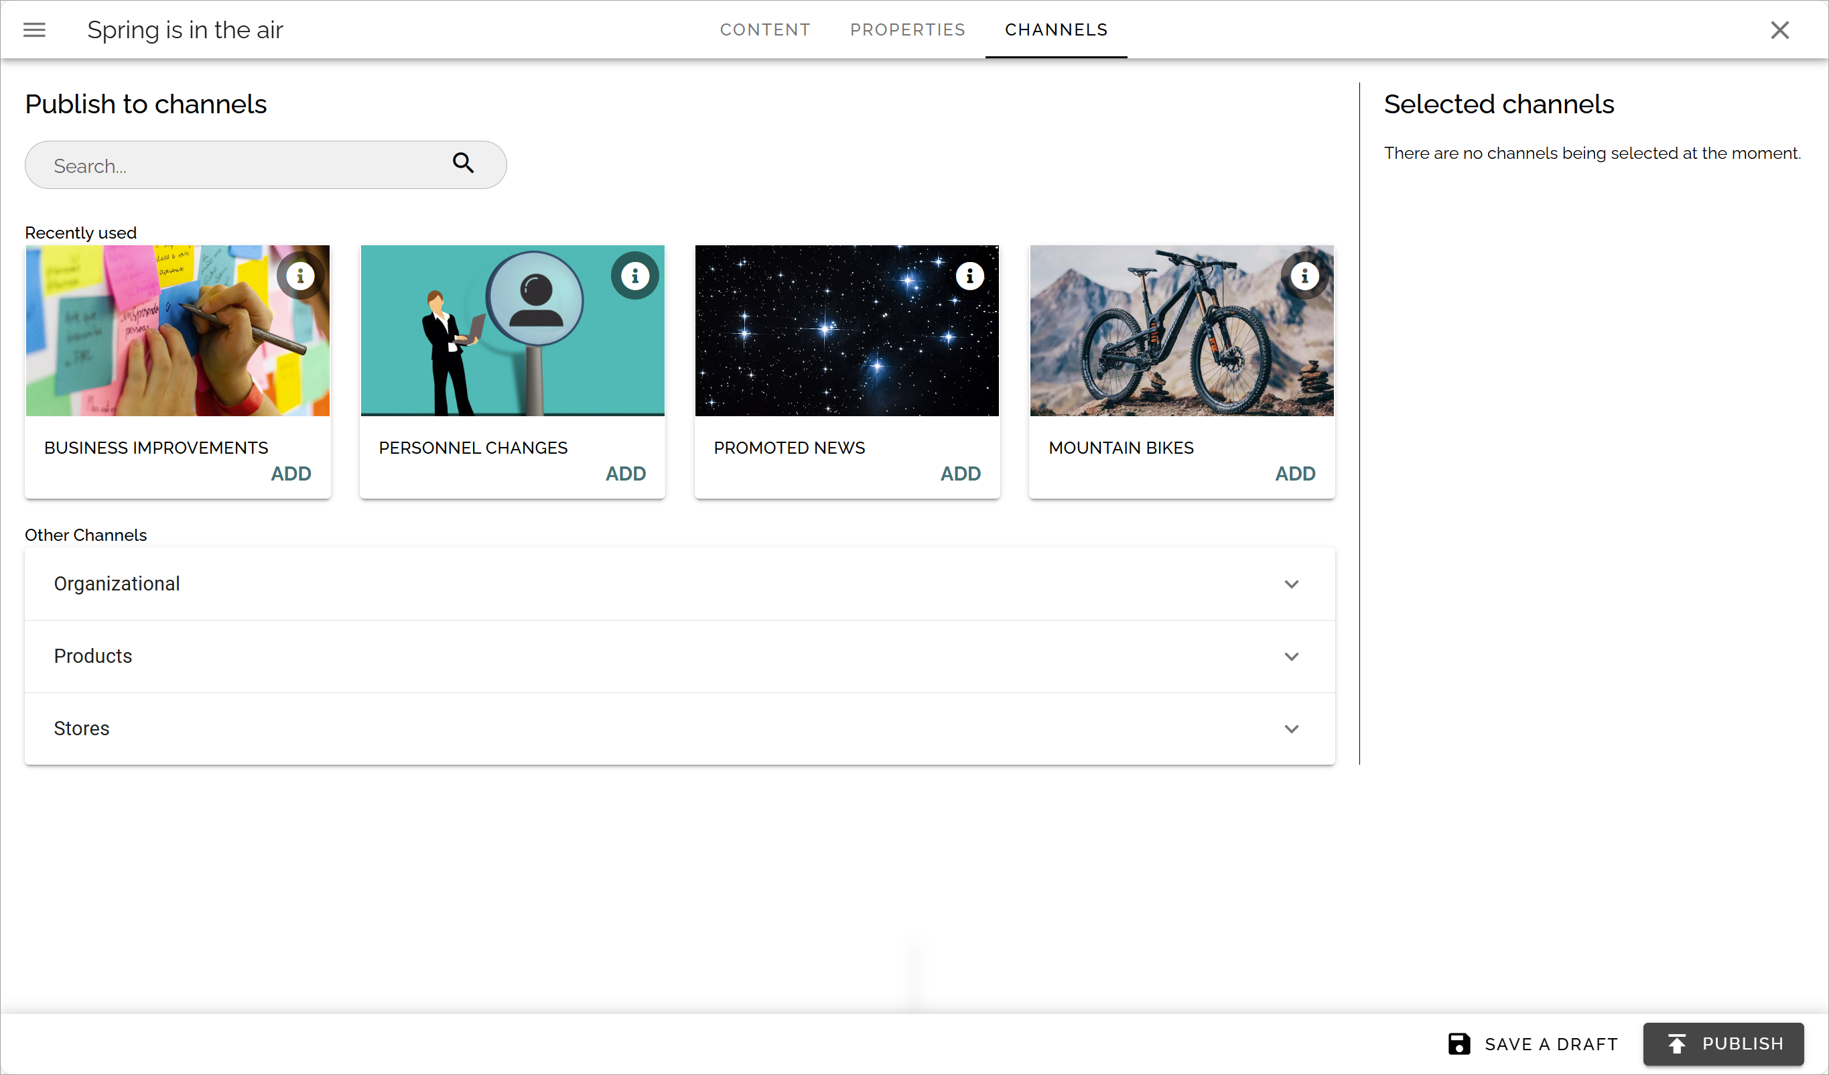1829x1075 pixels.
Task: Click the 'PERSONNEL CHANGES' card title
Action: (473, 447)
